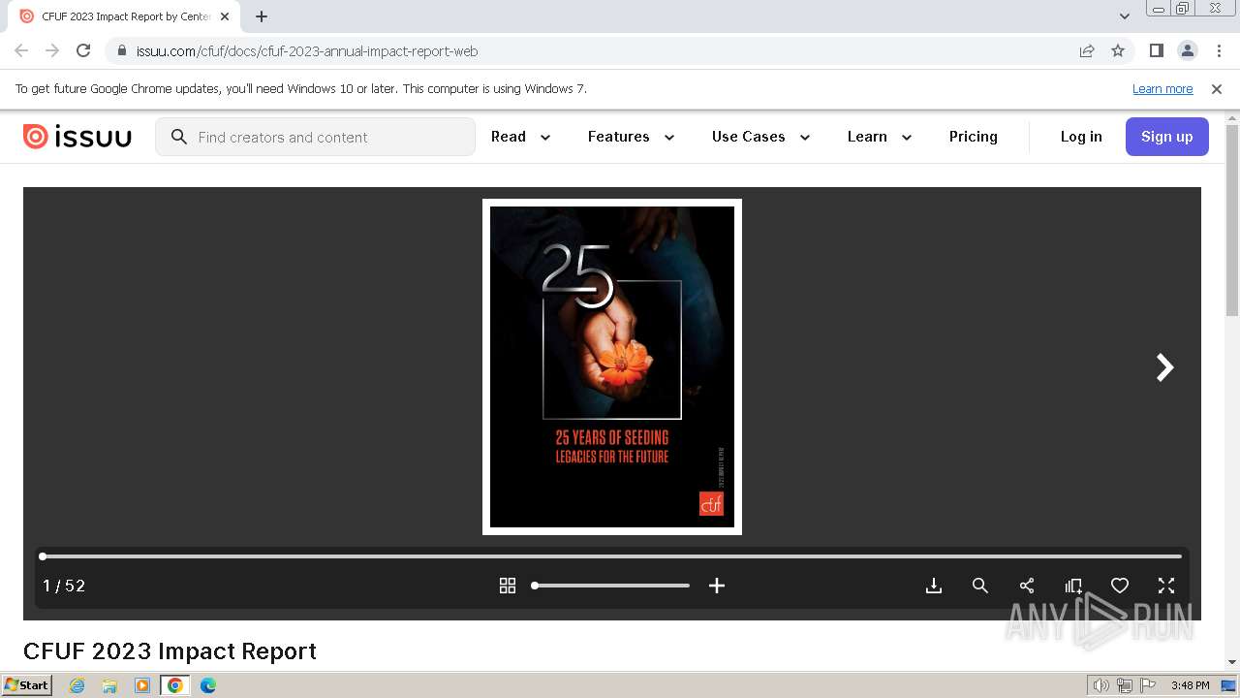Zoom in with the plus icon
Viewport: 1240px width, 698px height.
(717, 586)
